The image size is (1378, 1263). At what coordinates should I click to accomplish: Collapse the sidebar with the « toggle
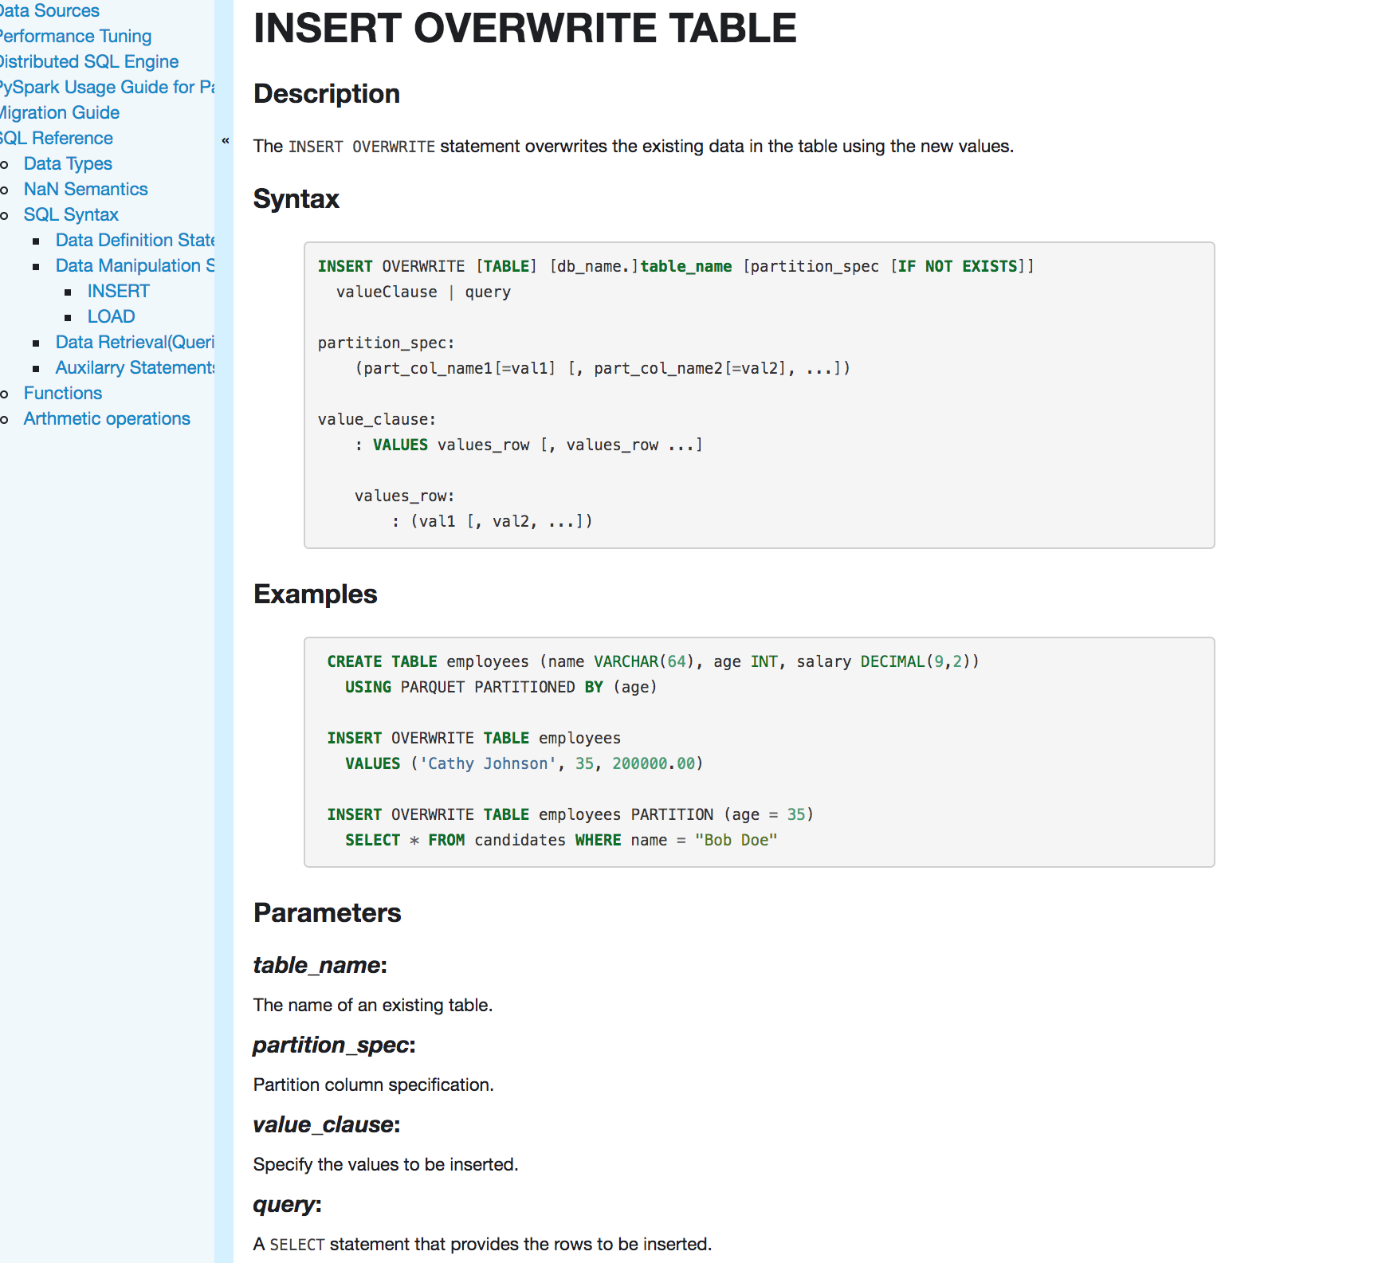click(225, 140)
